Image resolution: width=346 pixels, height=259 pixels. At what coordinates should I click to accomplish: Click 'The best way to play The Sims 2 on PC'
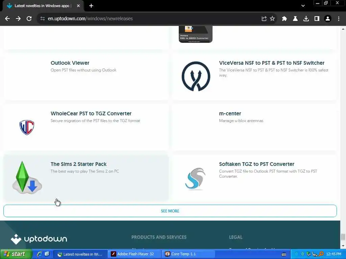pos(85,171)
